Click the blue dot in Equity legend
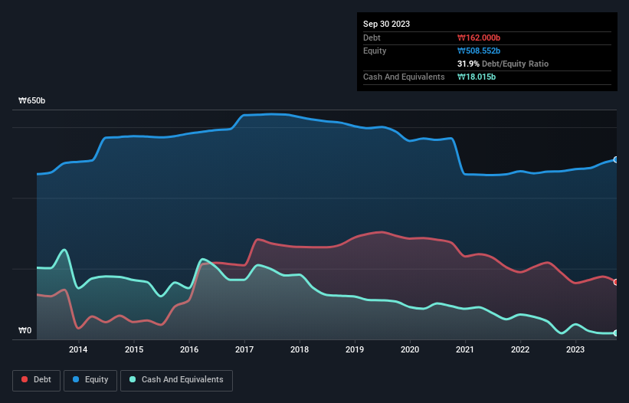 [x=77, y=379]
